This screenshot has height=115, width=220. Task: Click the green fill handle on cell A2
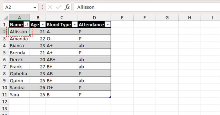click(30, 35)
